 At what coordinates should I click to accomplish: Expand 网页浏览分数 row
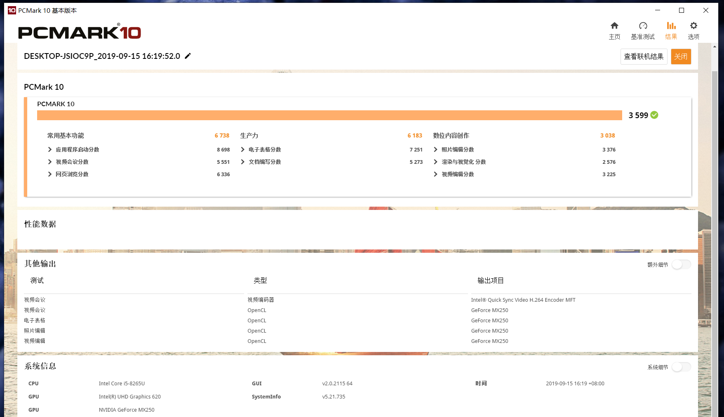point(50,174)
